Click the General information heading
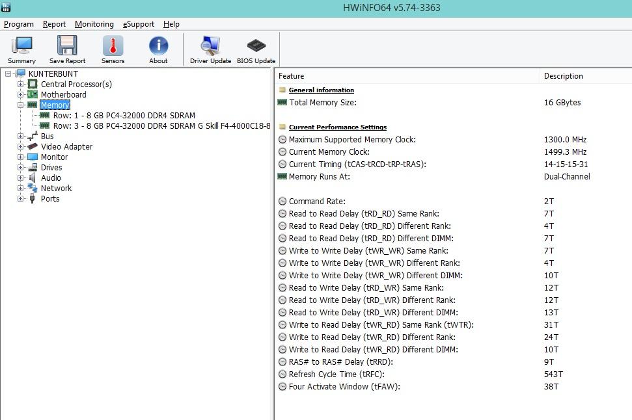This screenshot has width=632, height=420. (322, 90)
